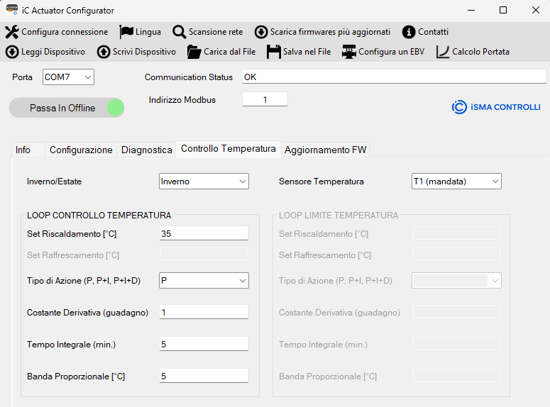The height and width of the screenshot is (407, 550).
Task: Click the disabled control loop Set Raffrescamento field
Action: (204, 255)
